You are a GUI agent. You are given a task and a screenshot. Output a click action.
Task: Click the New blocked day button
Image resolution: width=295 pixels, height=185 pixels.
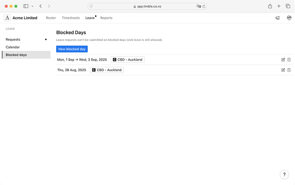72,49
